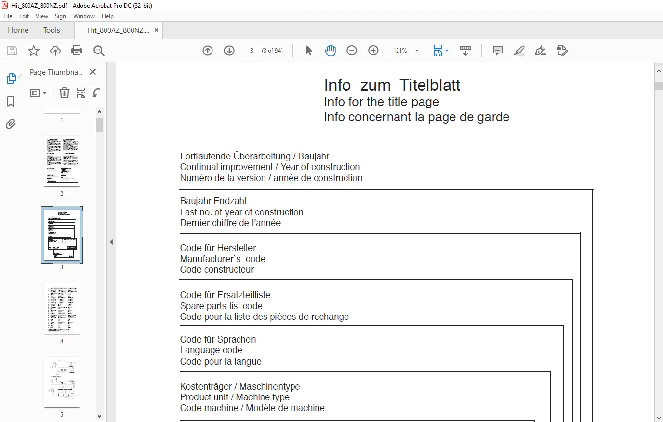Image resolution: width=663 pixels, height=422 pixels.
Task: Open the Sign menu
Action: click(x=60, y=16)
